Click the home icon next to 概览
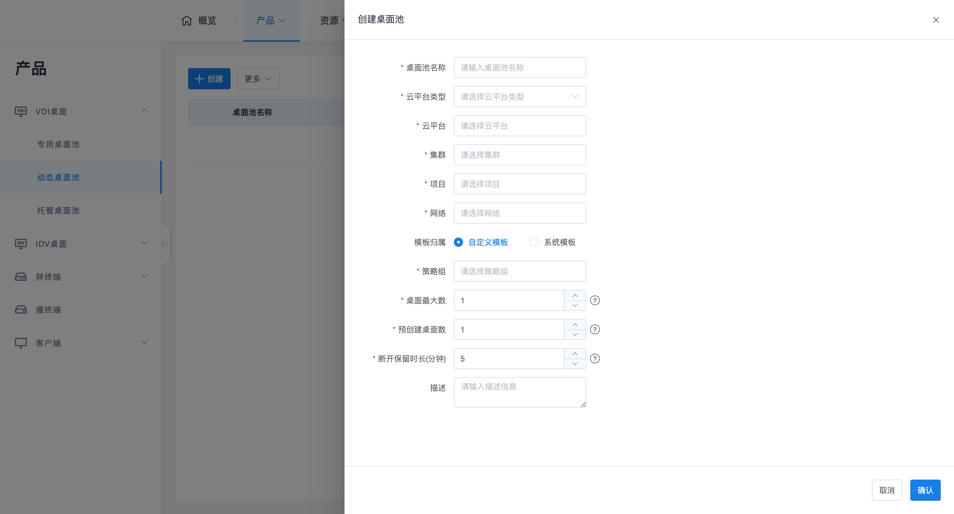This screenshot has width=954, height=514. point(186,20)
